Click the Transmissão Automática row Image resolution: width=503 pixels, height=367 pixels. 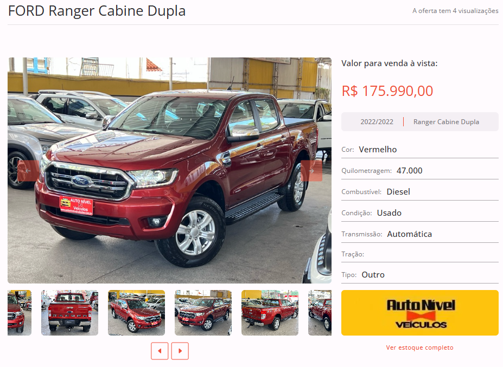click(419, 234)
